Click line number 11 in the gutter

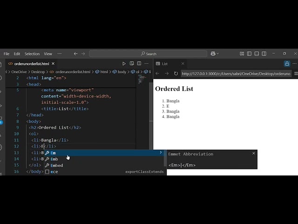pos(17,140)
